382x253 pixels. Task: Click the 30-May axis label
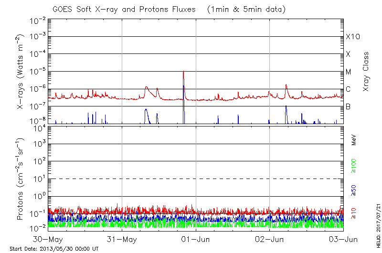point(49,238)
